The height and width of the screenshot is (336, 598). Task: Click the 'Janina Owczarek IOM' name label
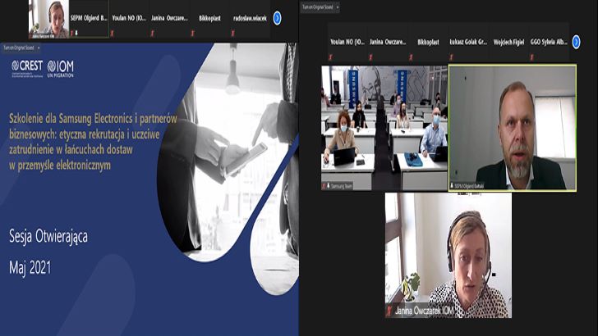pos(425,311)
